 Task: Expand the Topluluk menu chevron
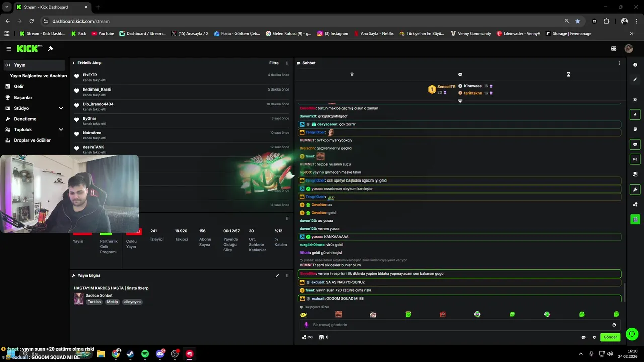tap(61, 129)
